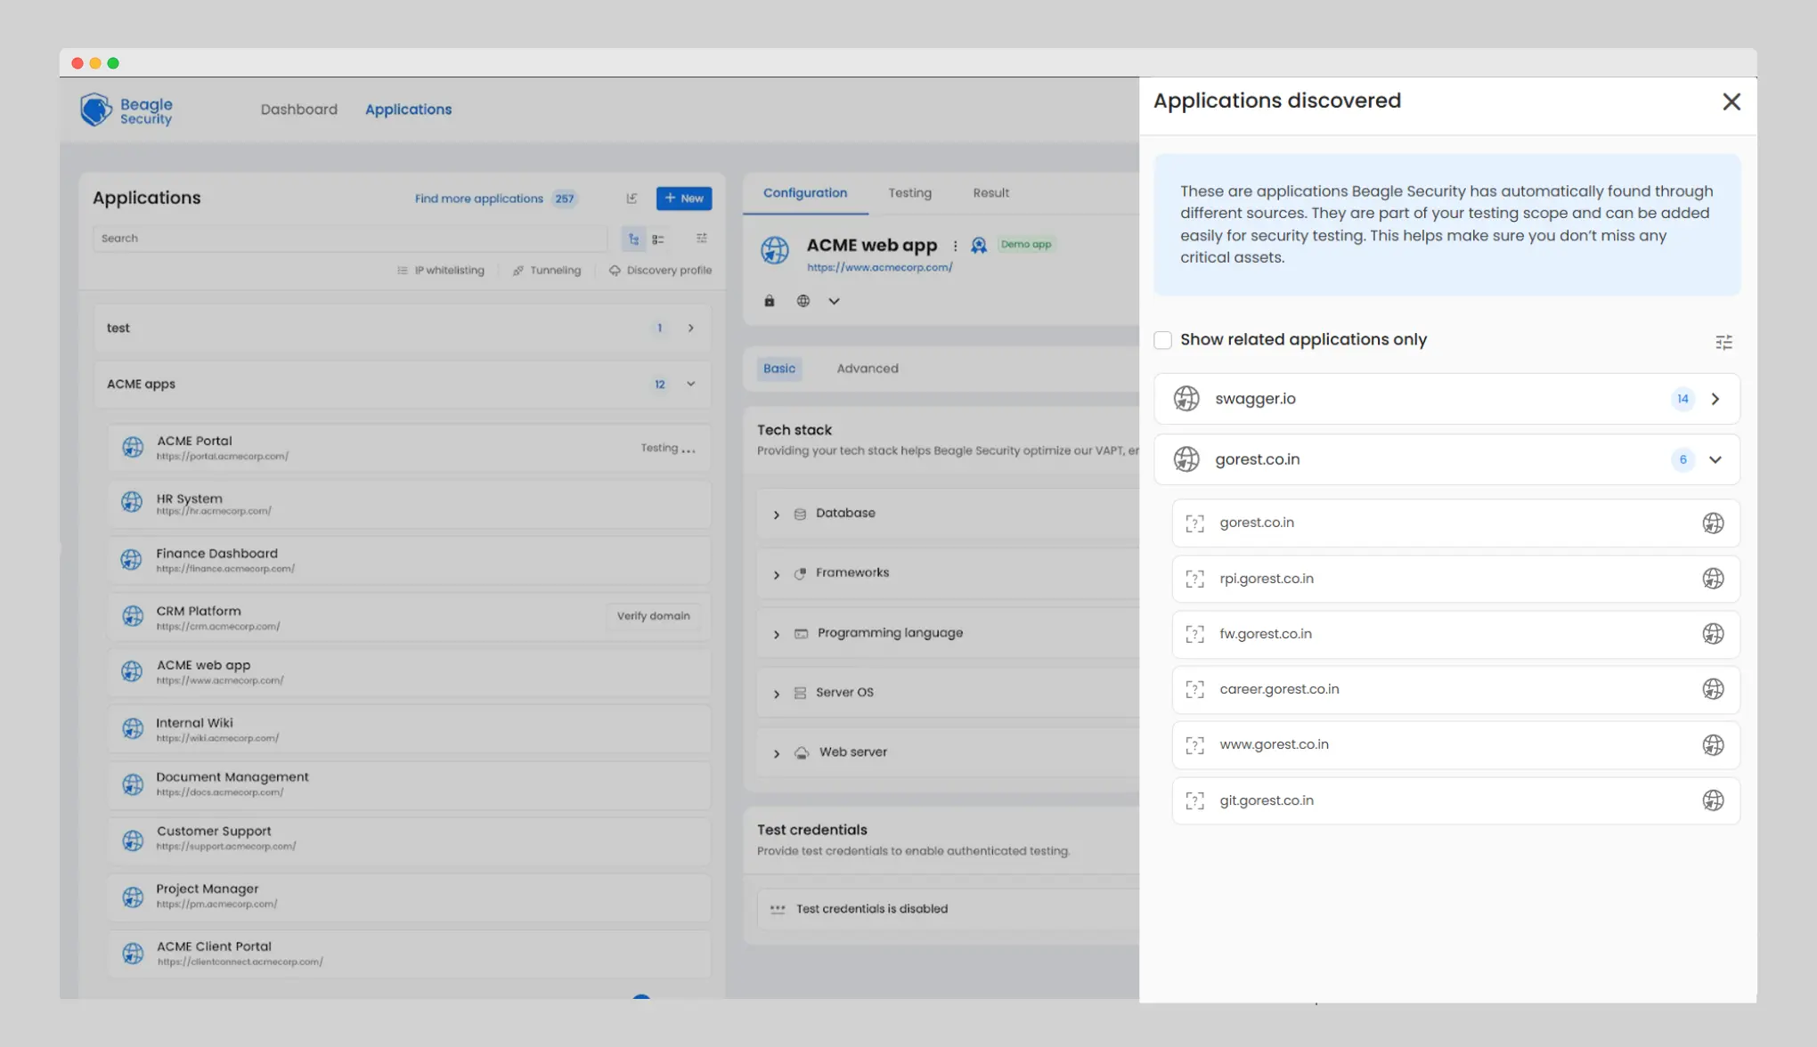Select the list view icon beside search

click(x=658, y=239)
